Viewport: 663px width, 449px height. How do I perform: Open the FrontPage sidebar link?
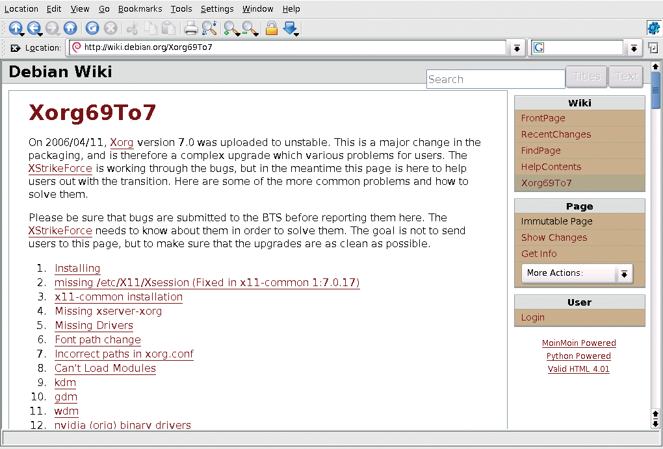click(543, 118)
